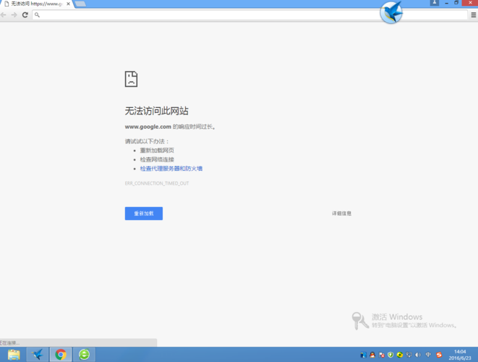Click the 请试试以下办法 text
This screenshot has height=362, width=478.
tap(147, 141)
